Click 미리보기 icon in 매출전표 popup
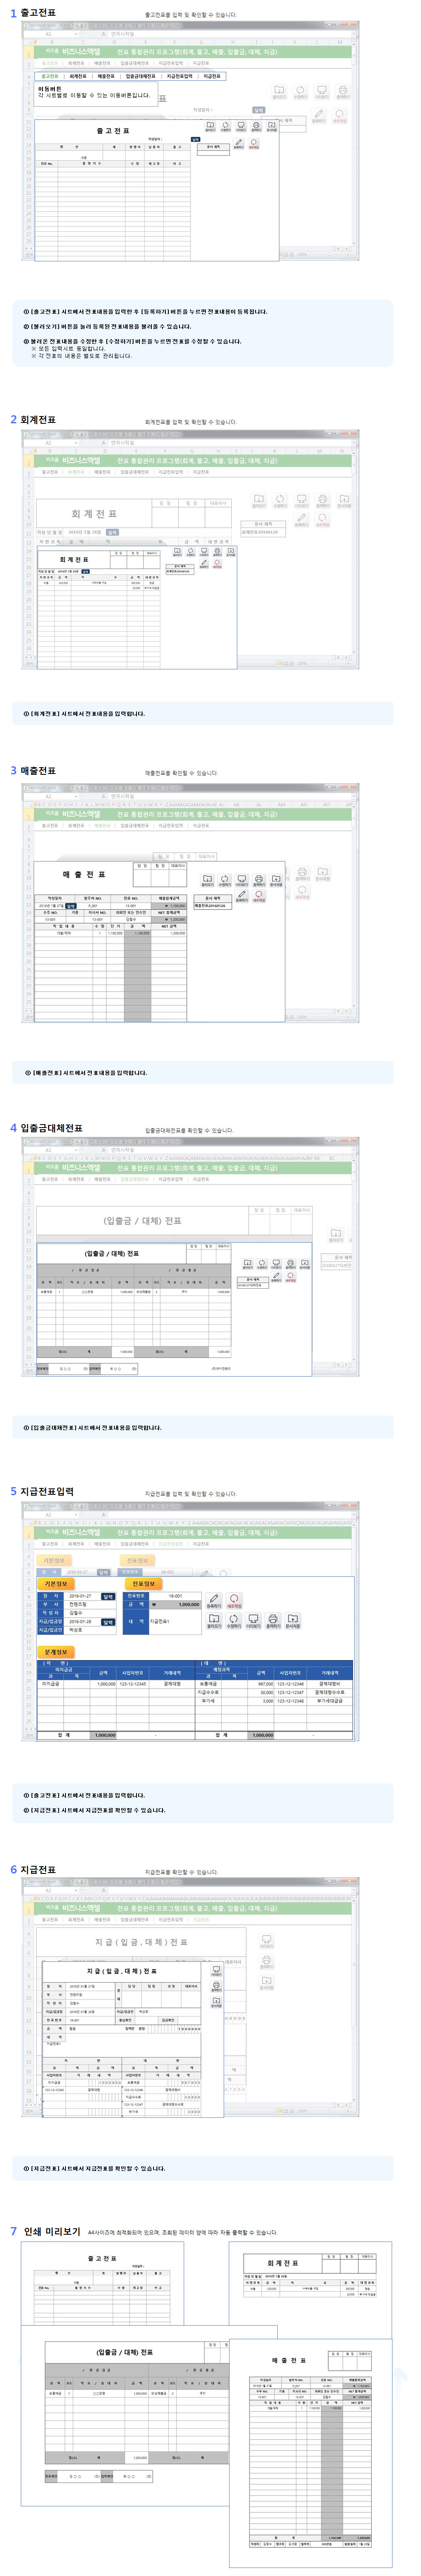This screenshot has width=421, height=2576. tap(242, 880)
